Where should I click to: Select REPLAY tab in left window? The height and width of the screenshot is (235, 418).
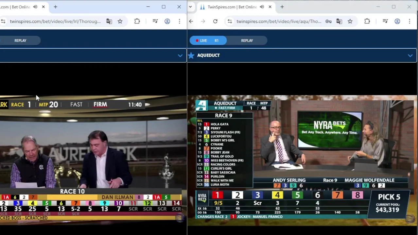point(20,40)
